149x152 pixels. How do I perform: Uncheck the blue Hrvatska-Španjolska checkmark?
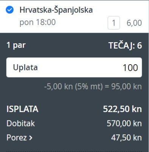(x=10, y=10)
